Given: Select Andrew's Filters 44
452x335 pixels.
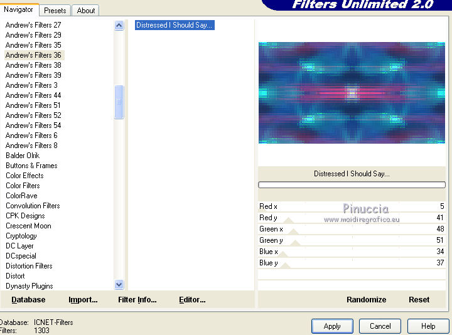Looking at the screenshot, I should pos(33,95).
